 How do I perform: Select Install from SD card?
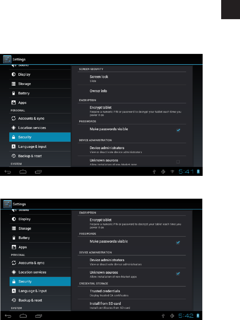(132, 305)
